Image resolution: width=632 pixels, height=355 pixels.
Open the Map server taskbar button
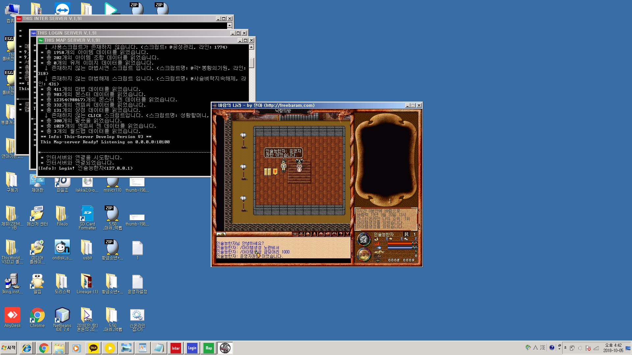point(209,348)
